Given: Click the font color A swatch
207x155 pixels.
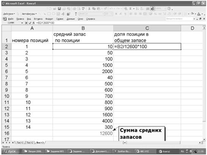Looking at the screenshot, I should (199, 14).
